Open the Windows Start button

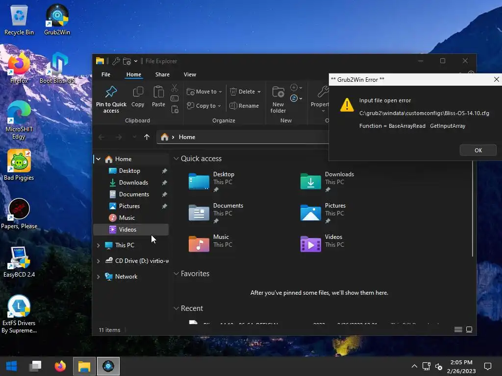tap(12, 366)
